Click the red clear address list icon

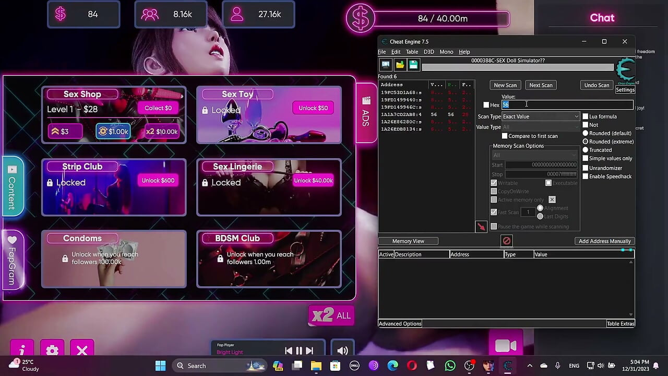coord(506,241)
